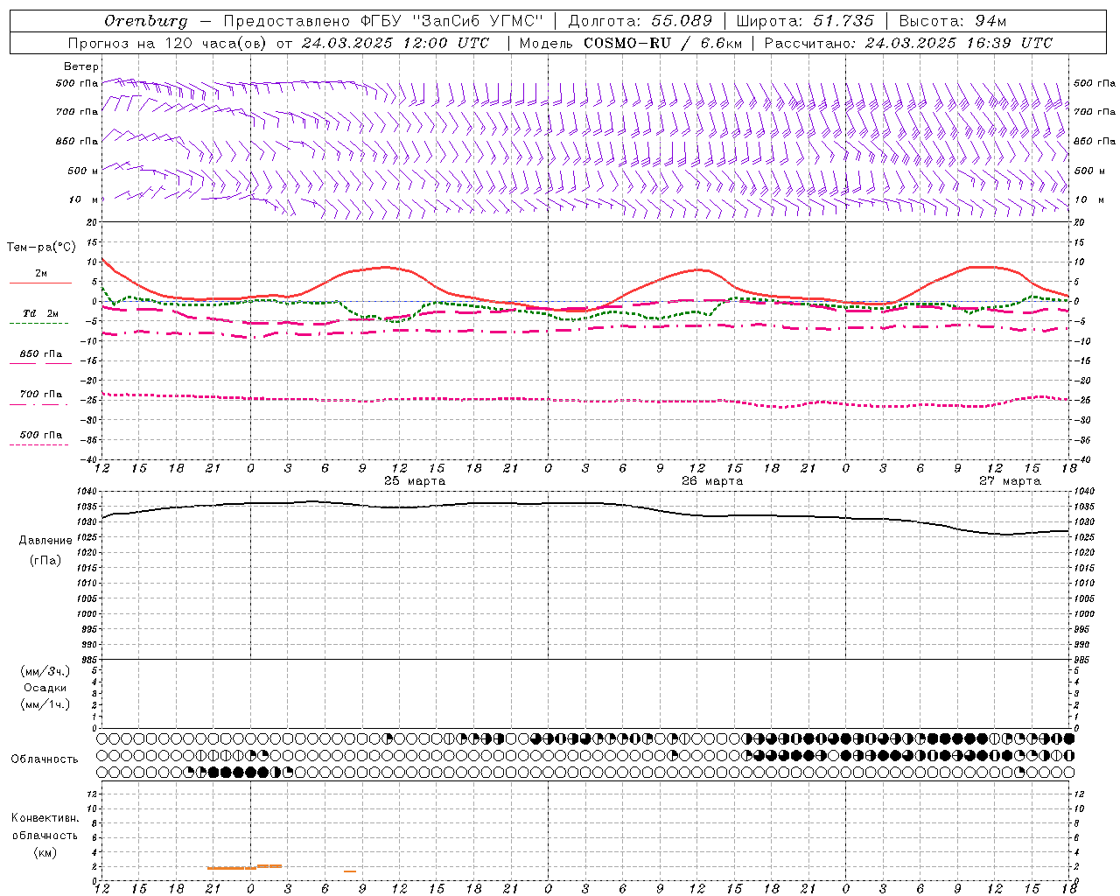Image resolution: width=1120 pixels, height=896 pixels.
Task: Click the 10 м wind level label at right
Action: (x=1088, y=199)
